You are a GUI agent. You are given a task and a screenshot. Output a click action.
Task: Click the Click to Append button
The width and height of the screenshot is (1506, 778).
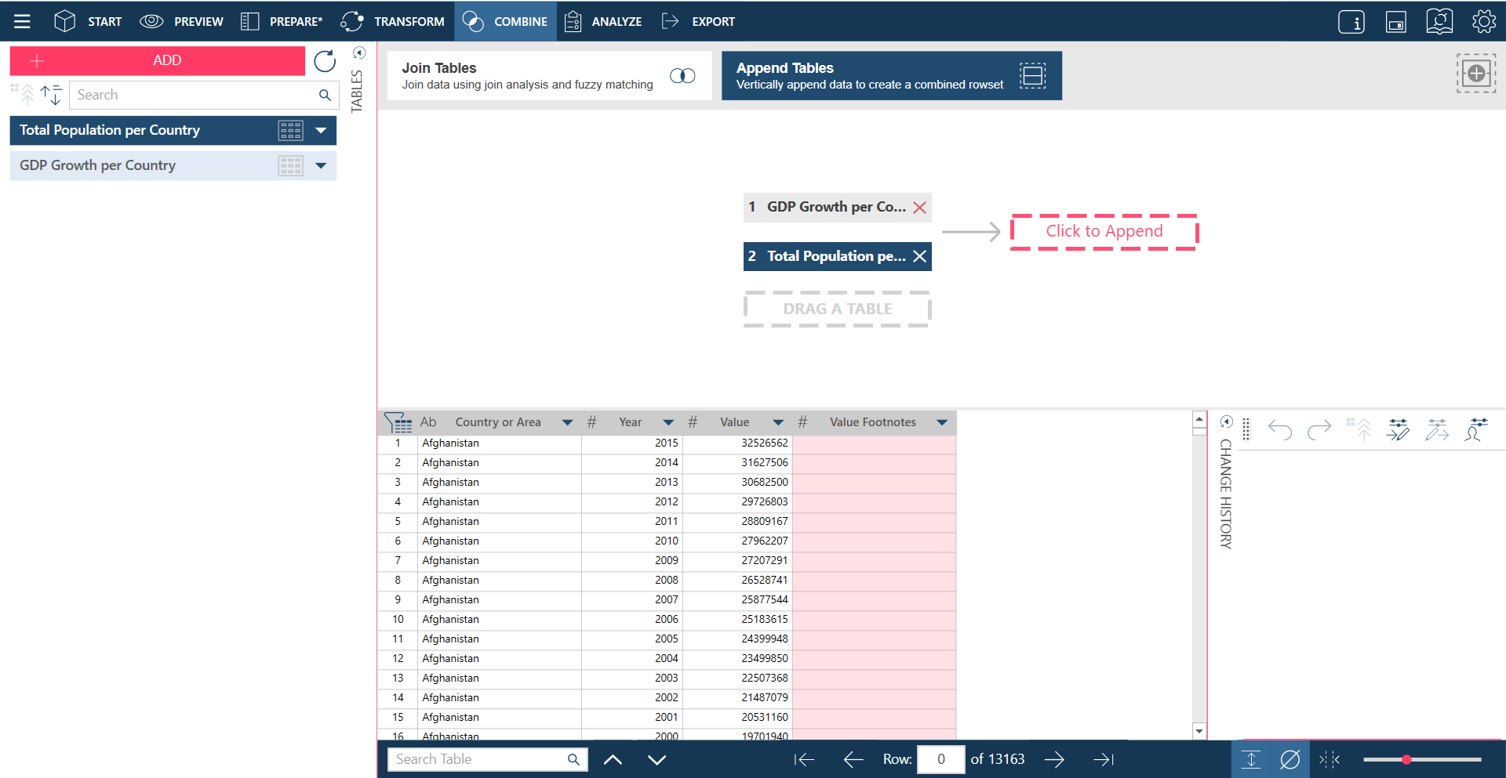[1104, 231]
